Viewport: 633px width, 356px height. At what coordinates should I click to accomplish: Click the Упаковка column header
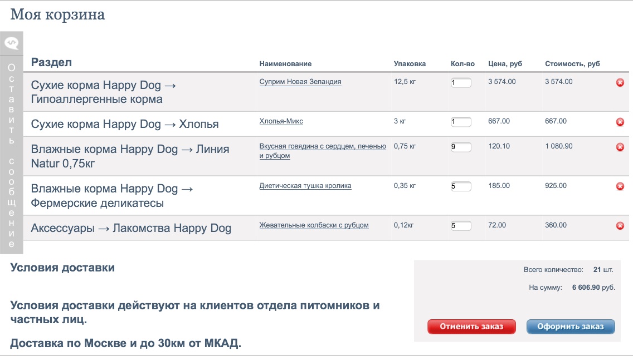[410, 64]
